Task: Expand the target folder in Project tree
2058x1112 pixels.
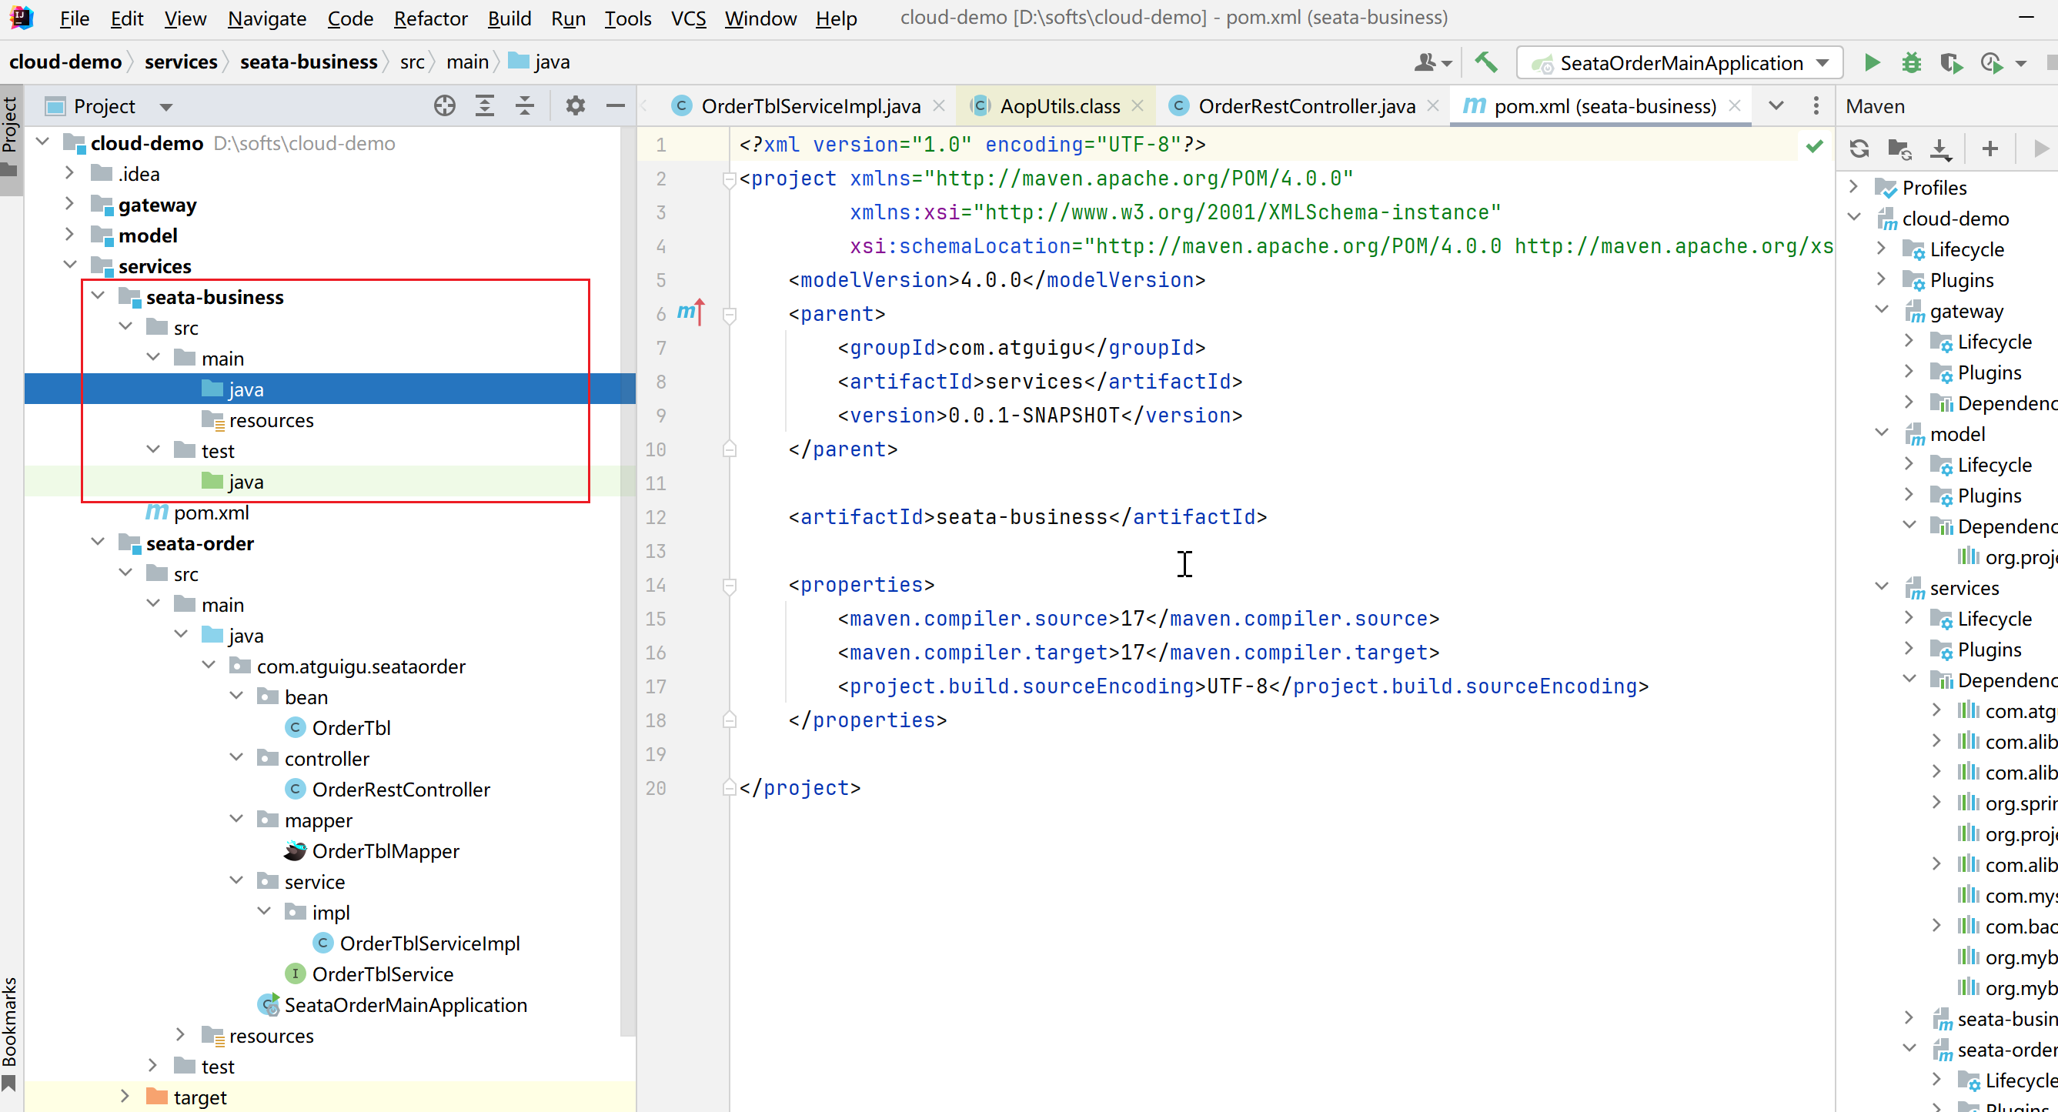Action: point(125,1096)
